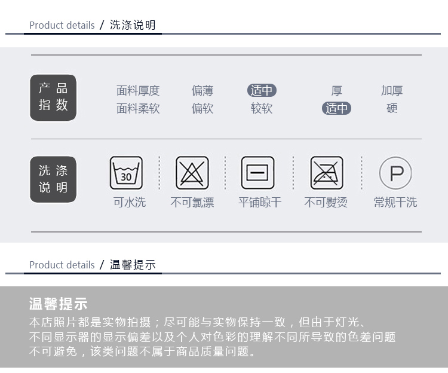Click the 面料厚度 row label
Image resolution: width=448 pixels, height=373 pixels.
[138, 91]
